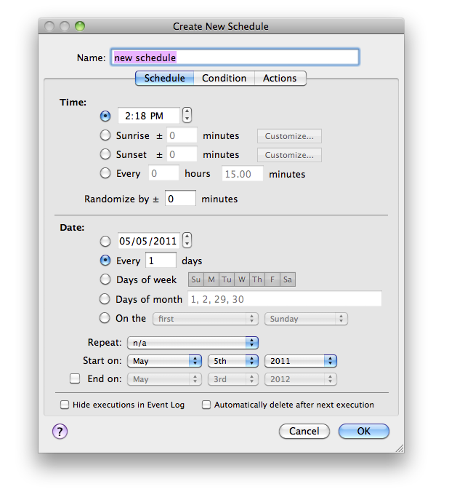The image size is (449, 500).
Task: Toggle the W day-of-week button
Action: (x=242, y=279)
